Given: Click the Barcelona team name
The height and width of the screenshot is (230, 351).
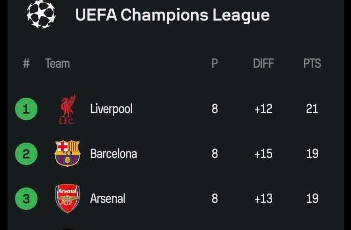Looking at the screenshot, I should (113, 154).
